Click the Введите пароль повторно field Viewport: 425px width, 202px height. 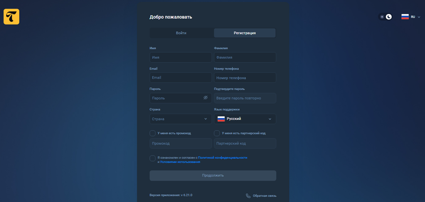(245, 98)
